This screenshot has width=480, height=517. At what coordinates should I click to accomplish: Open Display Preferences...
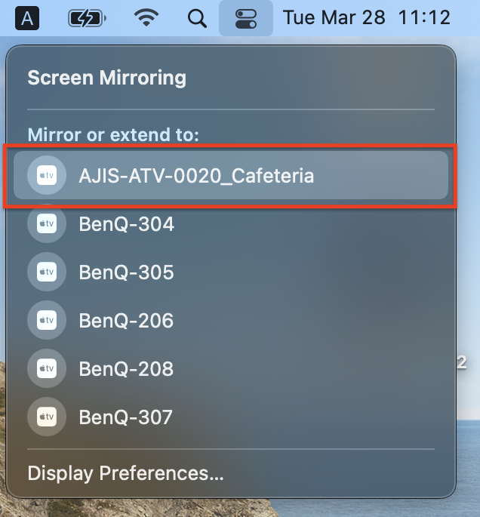pyautogui.click(x=125, y=474)
